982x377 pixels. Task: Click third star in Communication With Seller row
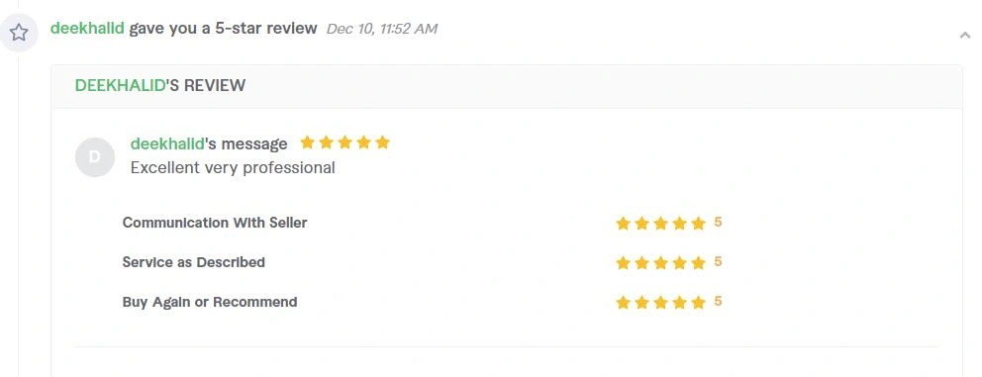tap(660, 223)
